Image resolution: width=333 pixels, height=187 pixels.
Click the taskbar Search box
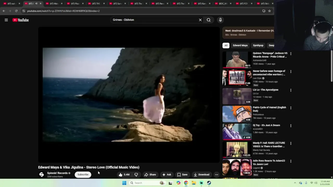pos(147,183)
